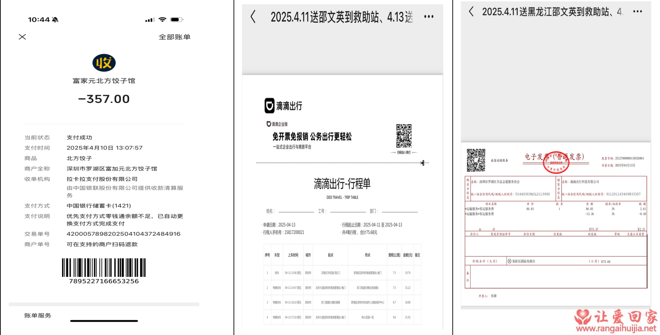
Task: Click the 让爱回家 heart logo
Action: [x=583, y=316]
